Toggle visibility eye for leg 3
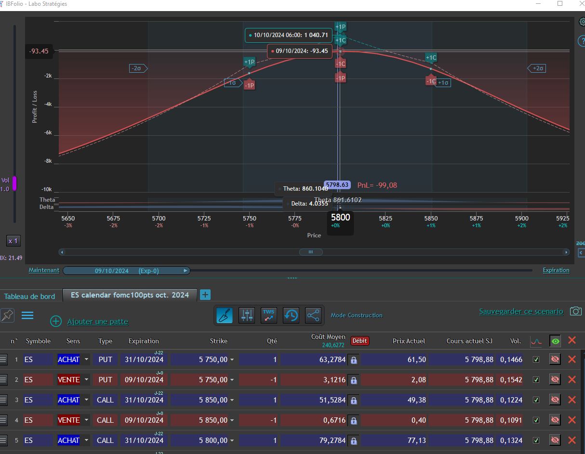 555,400
